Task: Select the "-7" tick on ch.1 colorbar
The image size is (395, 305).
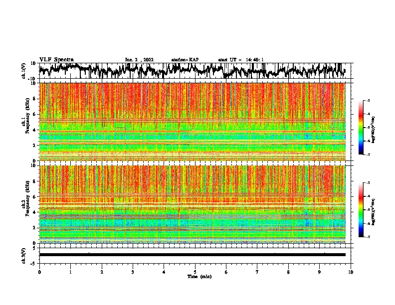Action: (368, 154)
